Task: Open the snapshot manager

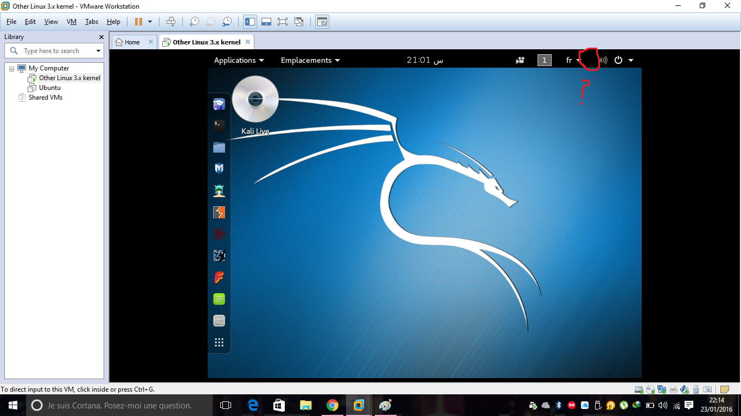Action: [227, 22]
